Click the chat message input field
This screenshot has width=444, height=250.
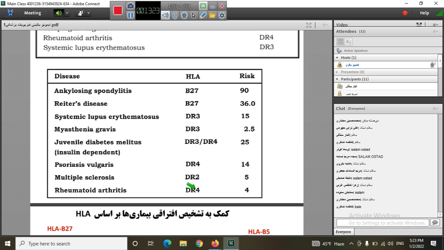(382, 223)
